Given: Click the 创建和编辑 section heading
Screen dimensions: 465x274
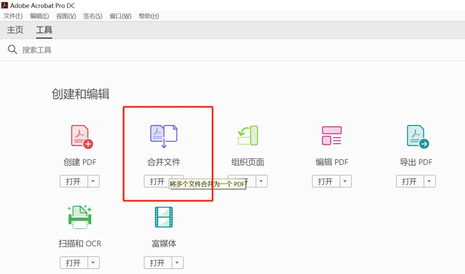Looking at the screenshot, I should pos(81,94).
